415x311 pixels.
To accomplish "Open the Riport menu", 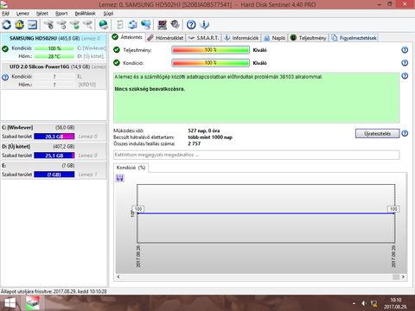I will [x=61, y=14].
